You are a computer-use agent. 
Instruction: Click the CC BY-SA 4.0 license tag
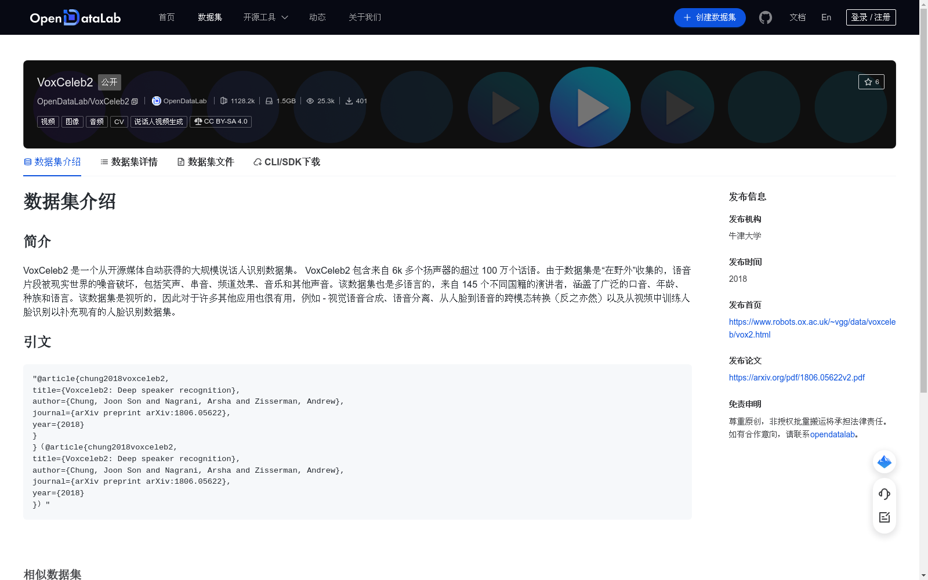pos(220,122)
